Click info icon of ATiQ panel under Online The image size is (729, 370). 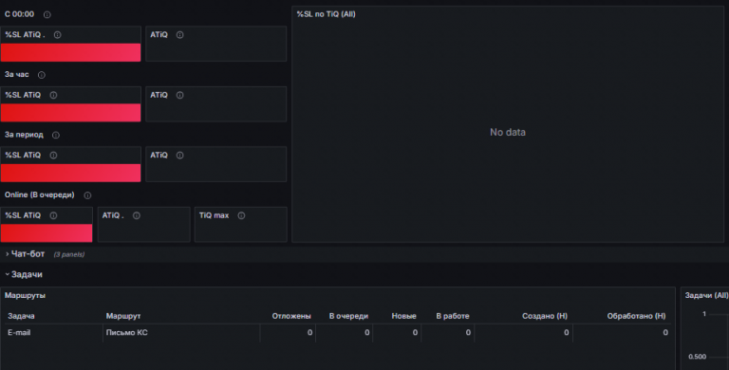point(137,215)
